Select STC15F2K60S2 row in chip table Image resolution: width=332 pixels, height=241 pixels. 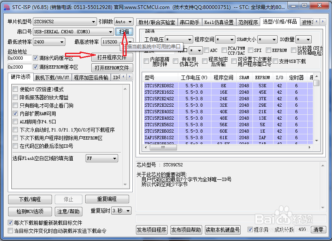pyautogui.click(x=229, y=131)
